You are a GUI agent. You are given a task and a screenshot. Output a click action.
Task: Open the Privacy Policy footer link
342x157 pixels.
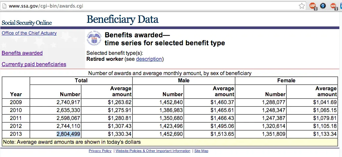(100, 151)
